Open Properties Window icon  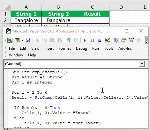point(124,40)
